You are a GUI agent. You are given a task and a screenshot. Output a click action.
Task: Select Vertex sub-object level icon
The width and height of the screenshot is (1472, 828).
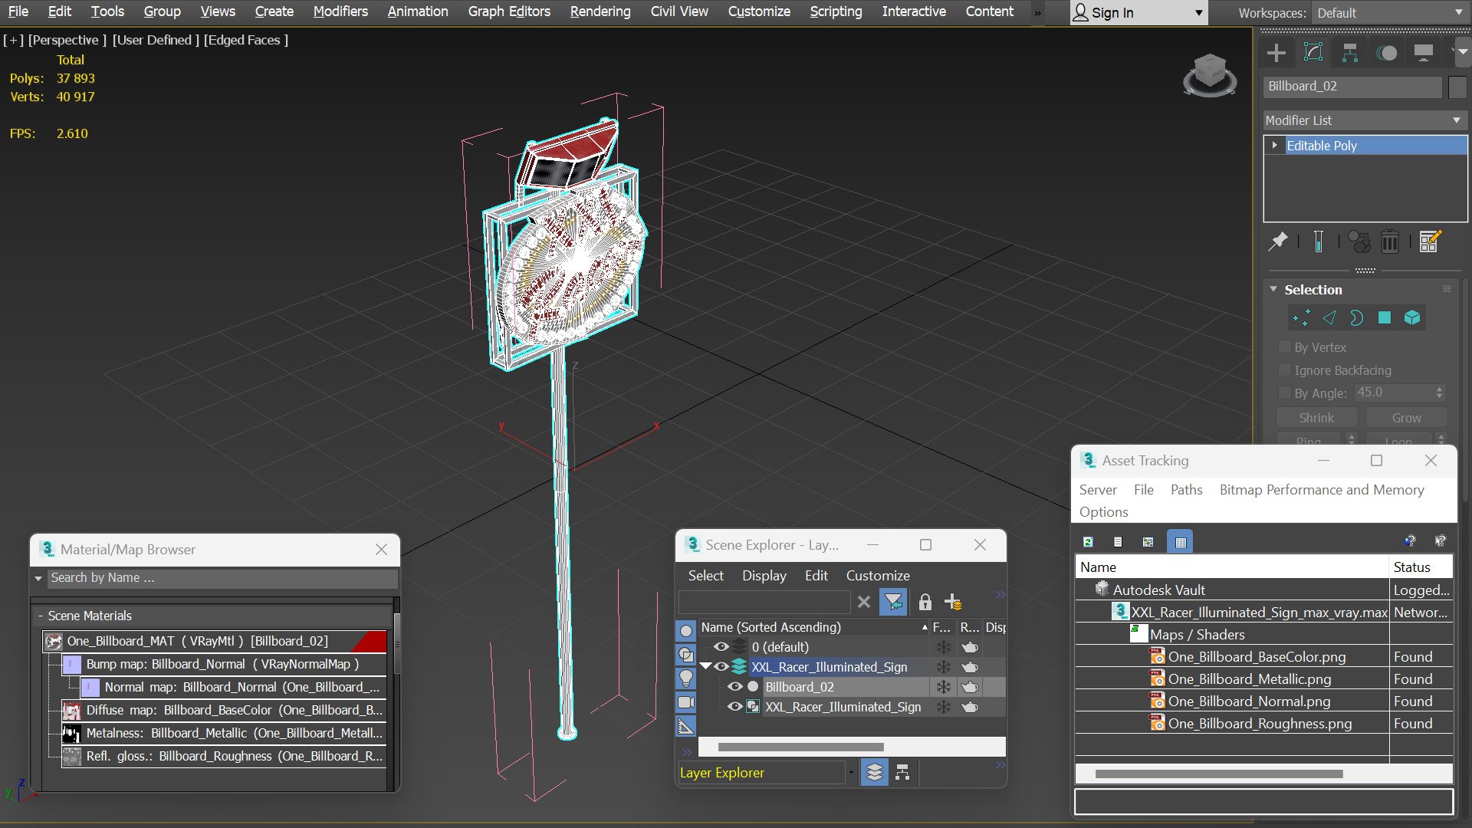coord(1301,318)
